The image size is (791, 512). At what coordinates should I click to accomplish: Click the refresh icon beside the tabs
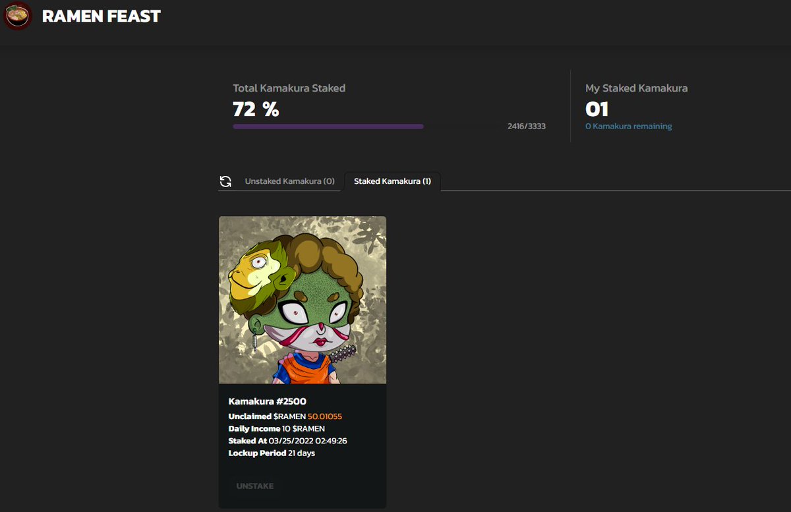[x=225, y=181]
